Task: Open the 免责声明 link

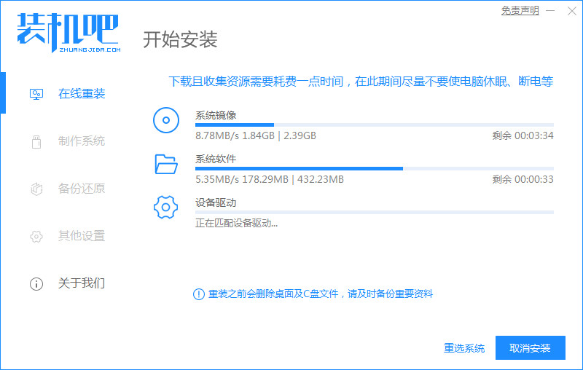Action: pos(520,10)
